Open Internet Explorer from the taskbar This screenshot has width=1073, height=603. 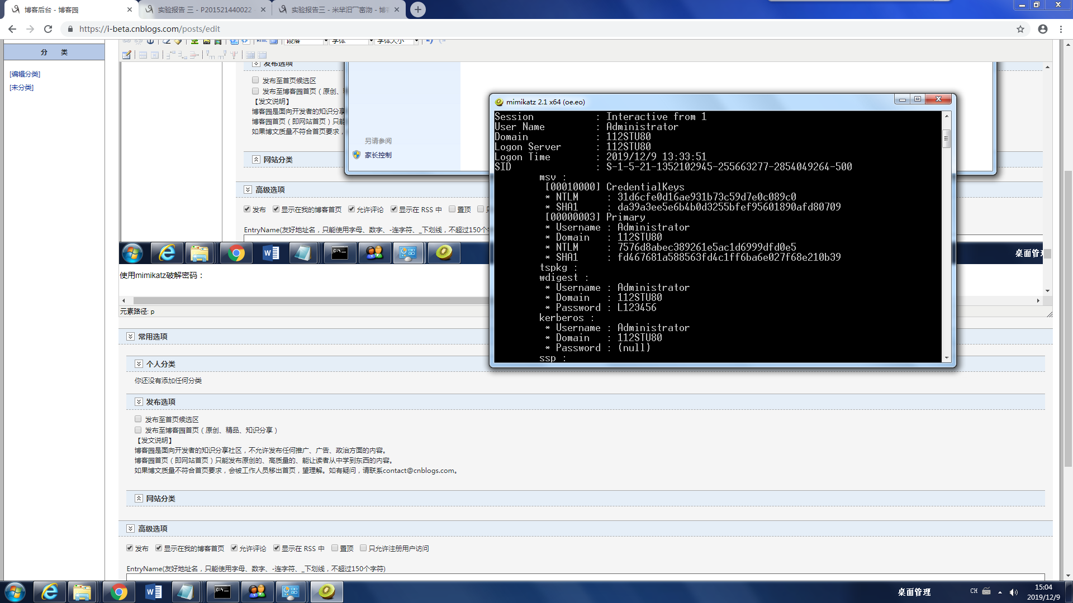50,591
